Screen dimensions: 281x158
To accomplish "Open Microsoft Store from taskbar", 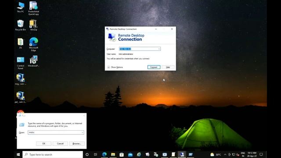I will click(x=122, y=154).
